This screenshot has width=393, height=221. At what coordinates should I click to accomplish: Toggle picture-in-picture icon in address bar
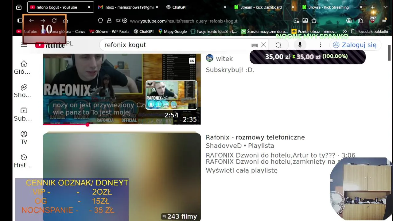296,21
